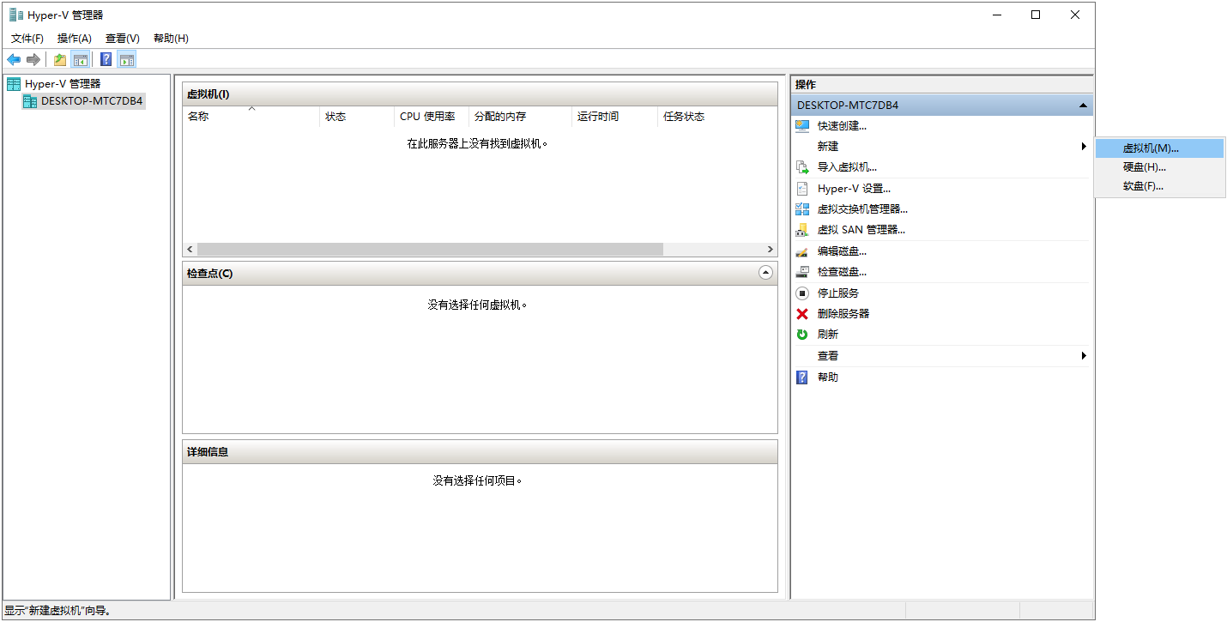Click the 没有选择任何项目 message
Screen dimensions: 1227x622
[477, 480]
